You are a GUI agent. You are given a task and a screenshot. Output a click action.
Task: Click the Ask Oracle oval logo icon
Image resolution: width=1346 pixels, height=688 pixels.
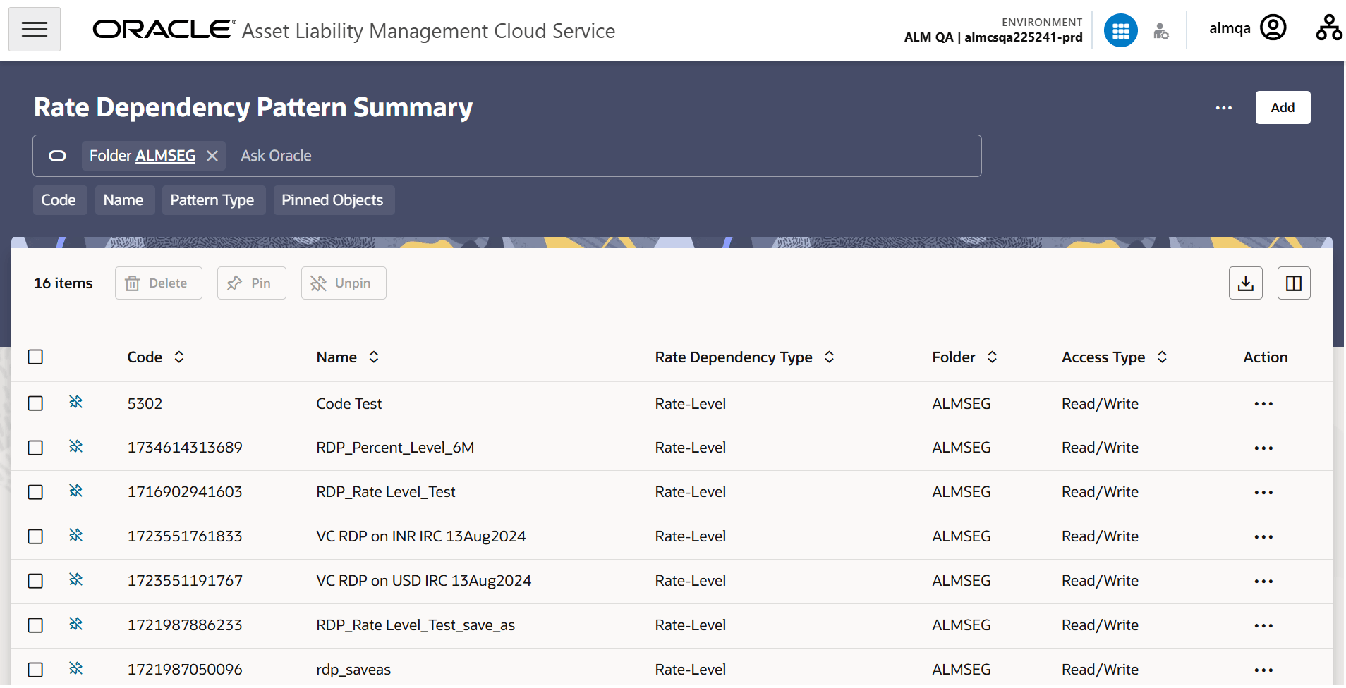[x=57, y=156]
